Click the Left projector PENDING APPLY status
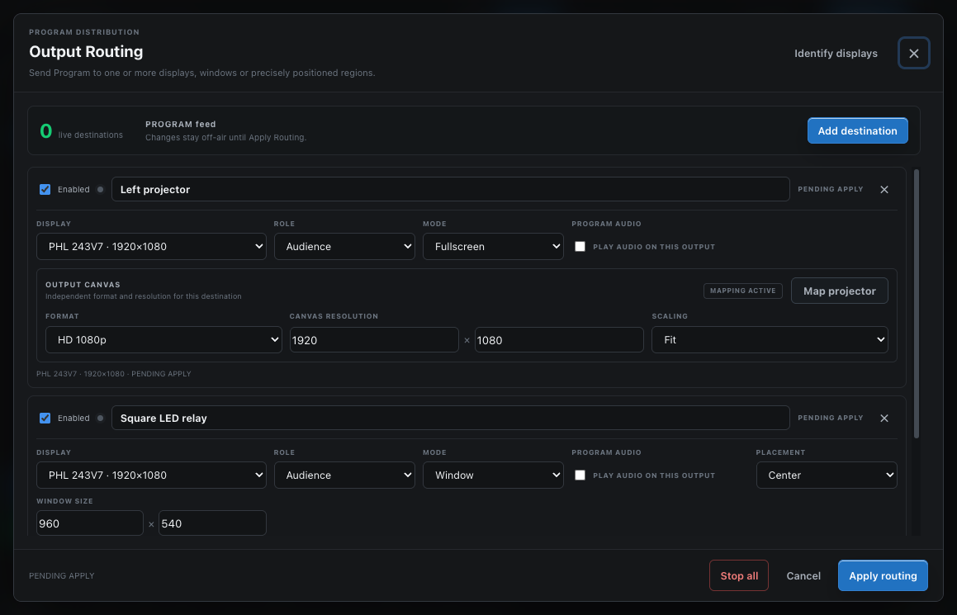 click(x=830, y=190)
